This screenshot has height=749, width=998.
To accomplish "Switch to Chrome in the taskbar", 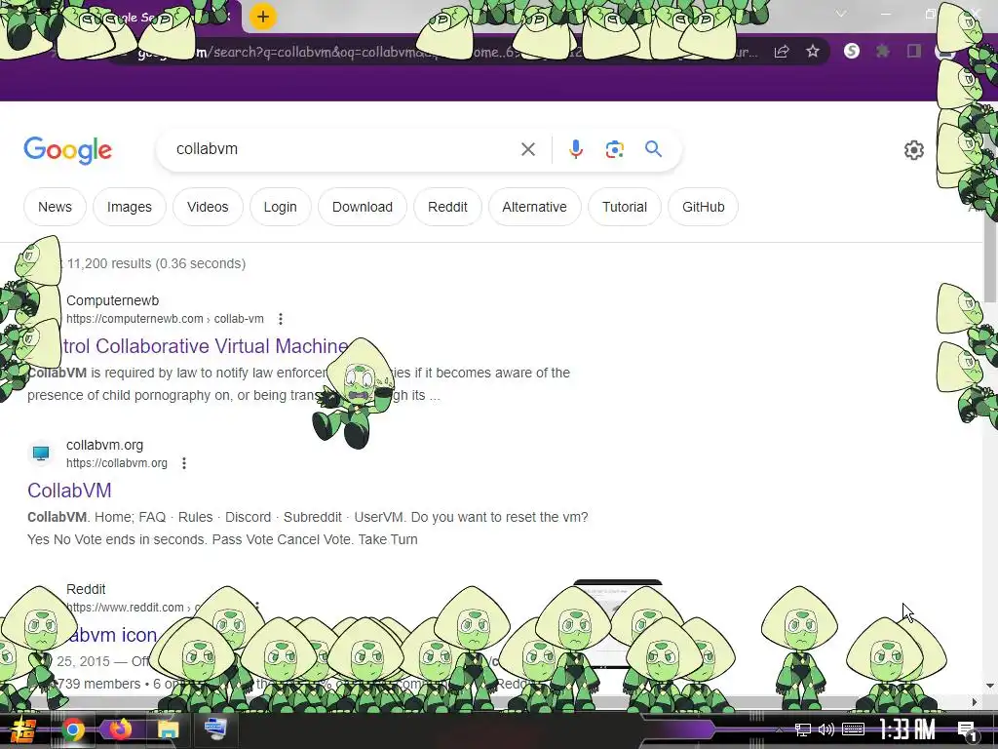I will click(72, 729).
